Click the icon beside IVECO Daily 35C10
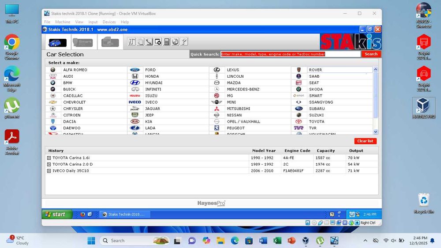 [x=49, y=171]
